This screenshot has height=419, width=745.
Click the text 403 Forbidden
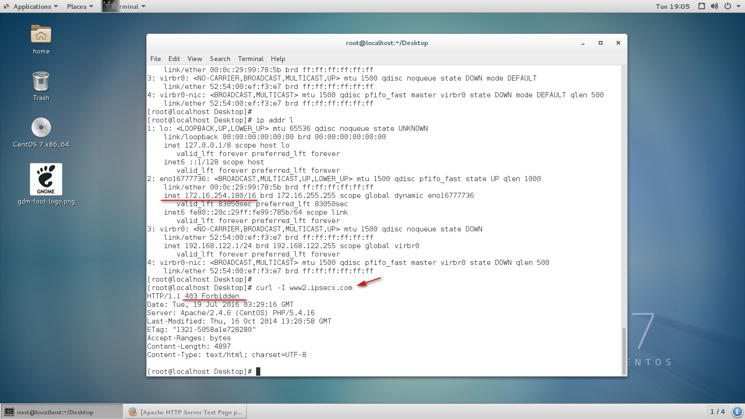tap(212, 296)
